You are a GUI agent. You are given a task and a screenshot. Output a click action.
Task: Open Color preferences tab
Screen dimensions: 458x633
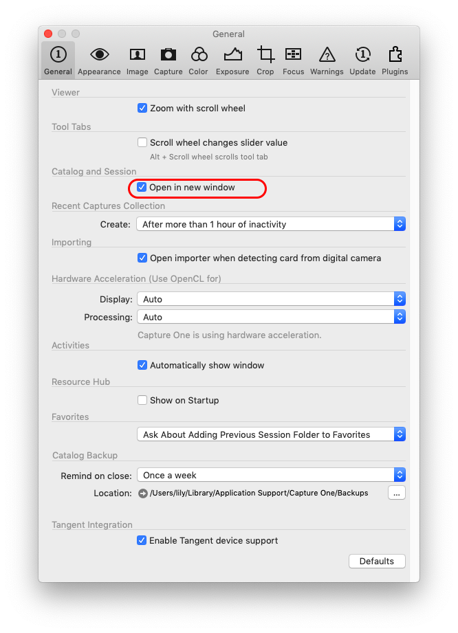tap(198, 60)
